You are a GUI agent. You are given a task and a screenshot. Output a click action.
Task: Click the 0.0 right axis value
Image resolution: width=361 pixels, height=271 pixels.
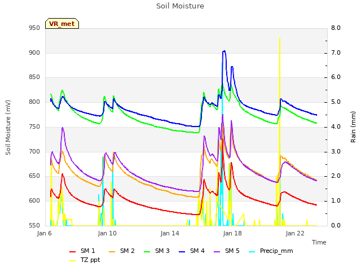[336, 226]
